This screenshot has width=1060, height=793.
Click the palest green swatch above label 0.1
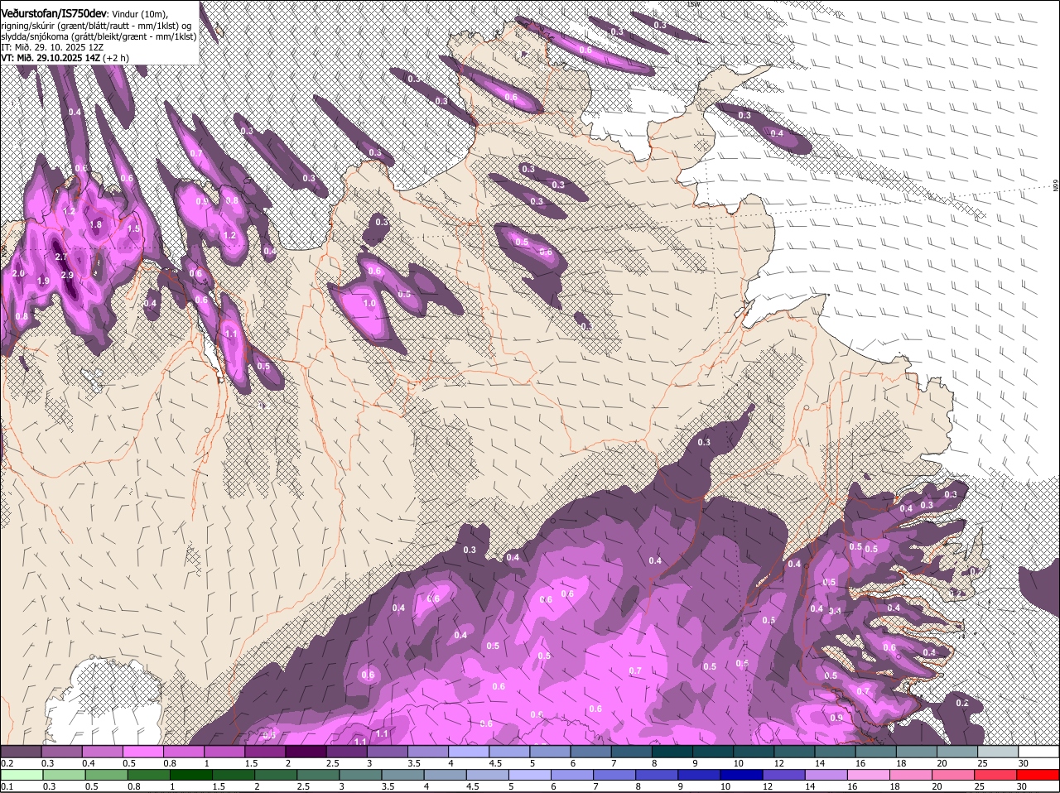click(21, 775)
